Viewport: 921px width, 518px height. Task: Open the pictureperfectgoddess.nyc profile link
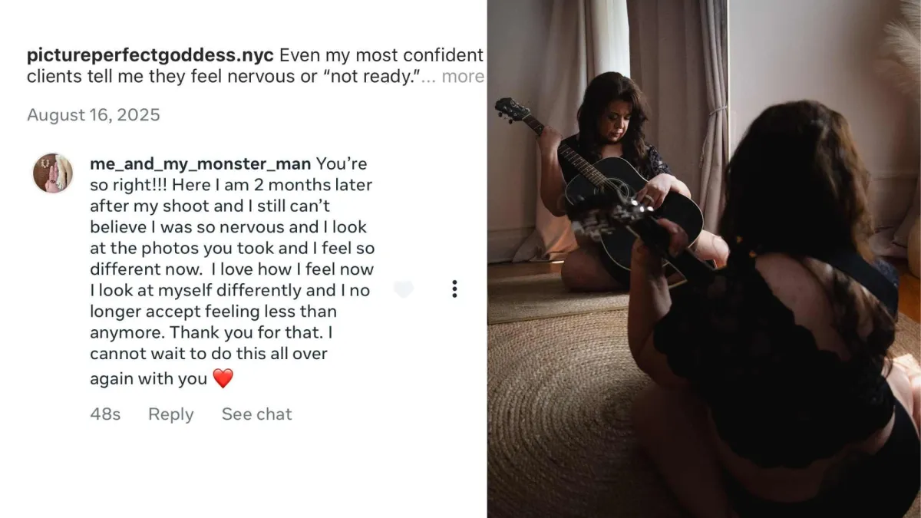pos(150,55)
